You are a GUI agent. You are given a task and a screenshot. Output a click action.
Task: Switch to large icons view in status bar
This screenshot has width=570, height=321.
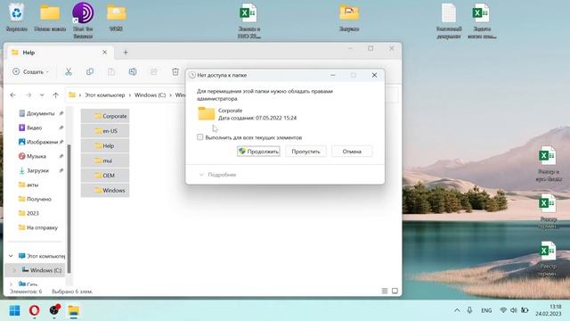pos(395,291)
